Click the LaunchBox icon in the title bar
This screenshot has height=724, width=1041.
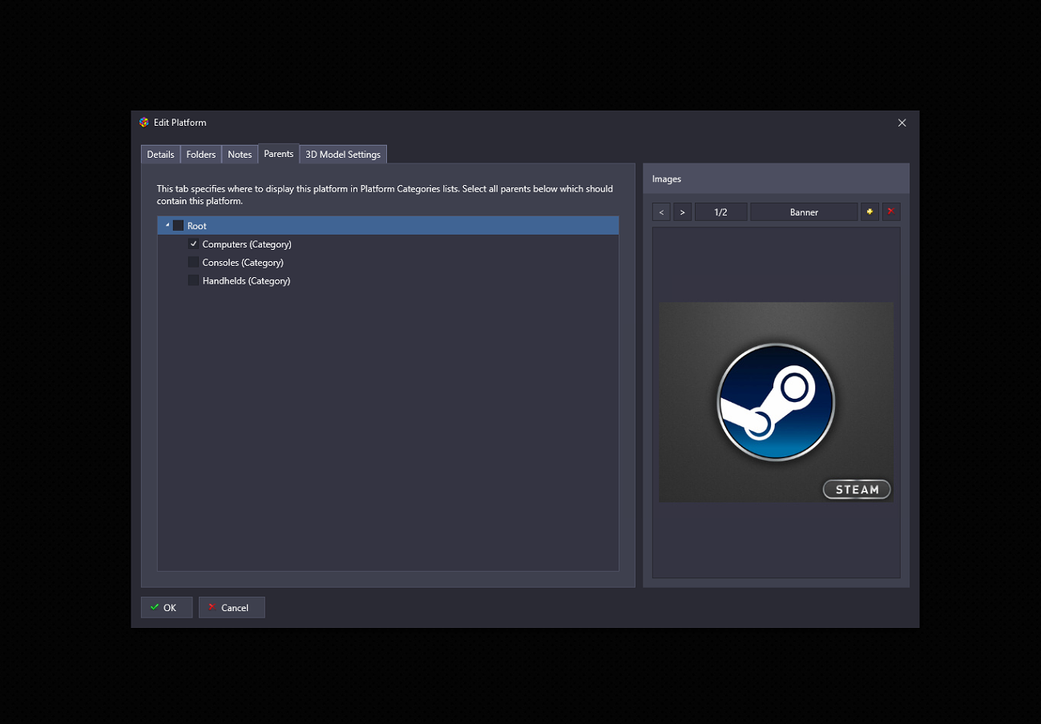[x=144, y=123]
